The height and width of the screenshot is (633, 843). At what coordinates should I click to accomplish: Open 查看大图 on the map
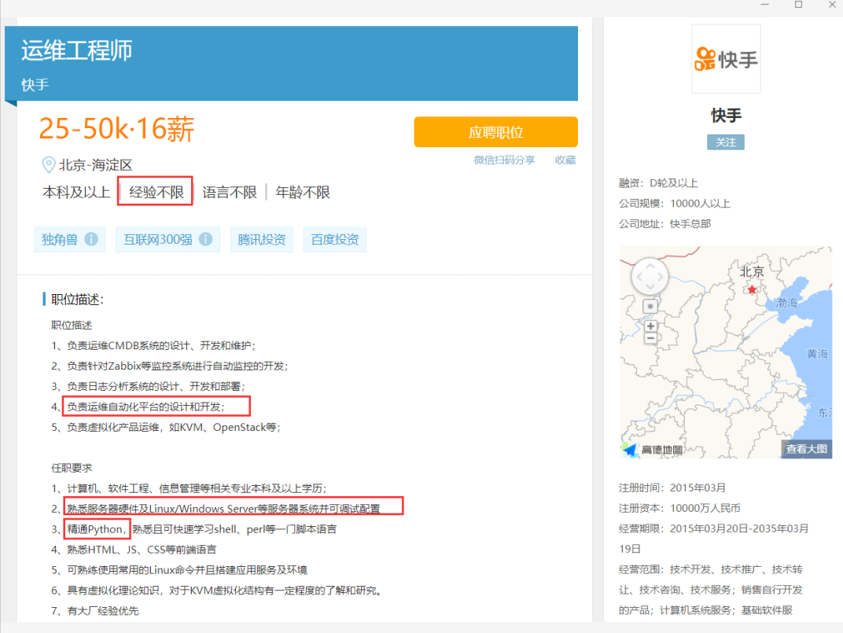coord(807,448)
